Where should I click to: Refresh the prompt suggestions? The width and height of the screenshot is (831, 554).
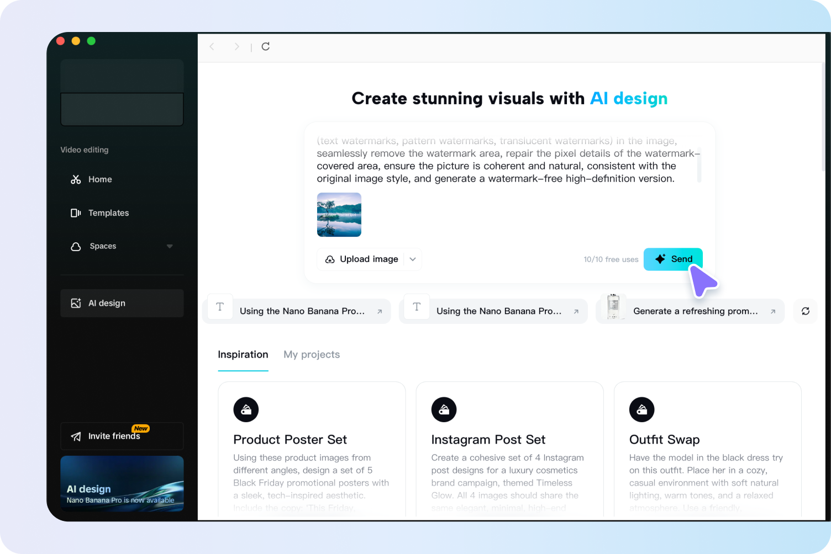click(805, 311)
